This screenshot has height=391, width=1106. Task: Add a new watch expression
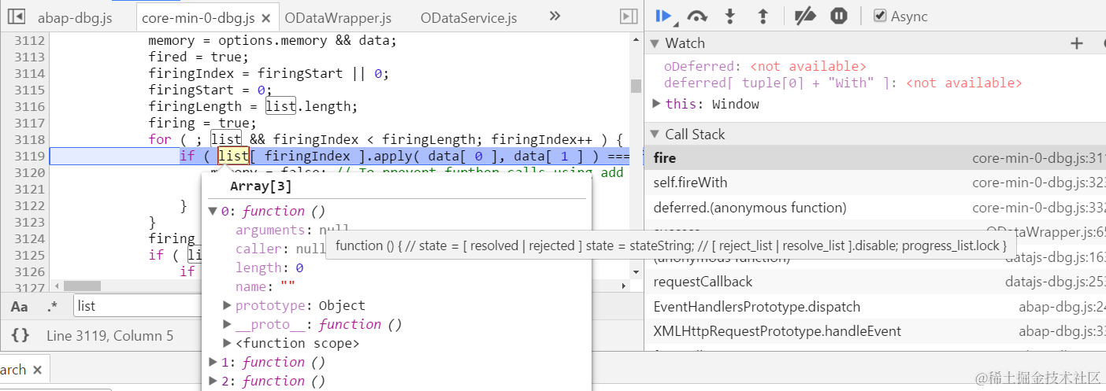1077,43
